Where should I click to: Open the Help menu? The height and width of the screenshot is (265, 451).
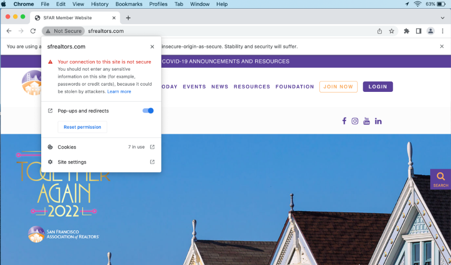coord(222,4)
